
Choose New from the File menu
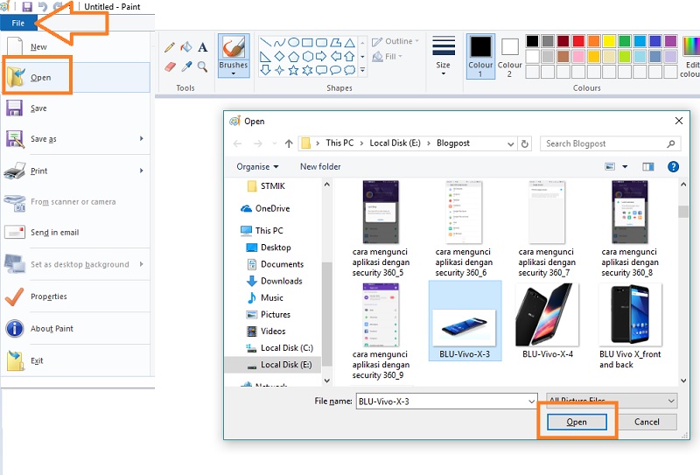[76, 47]
